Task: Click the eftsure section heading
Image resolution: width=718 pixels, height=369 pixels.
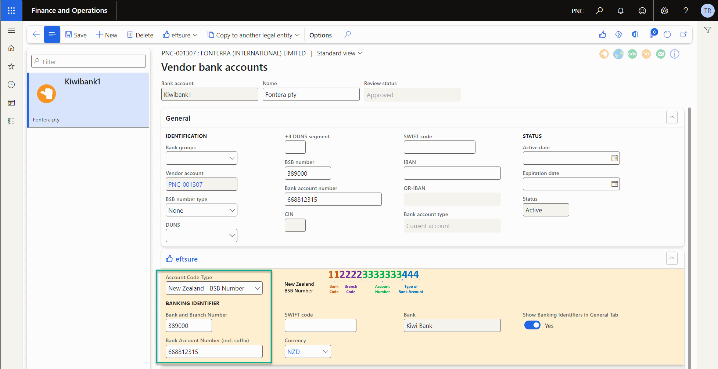Action: click(186, 259)
